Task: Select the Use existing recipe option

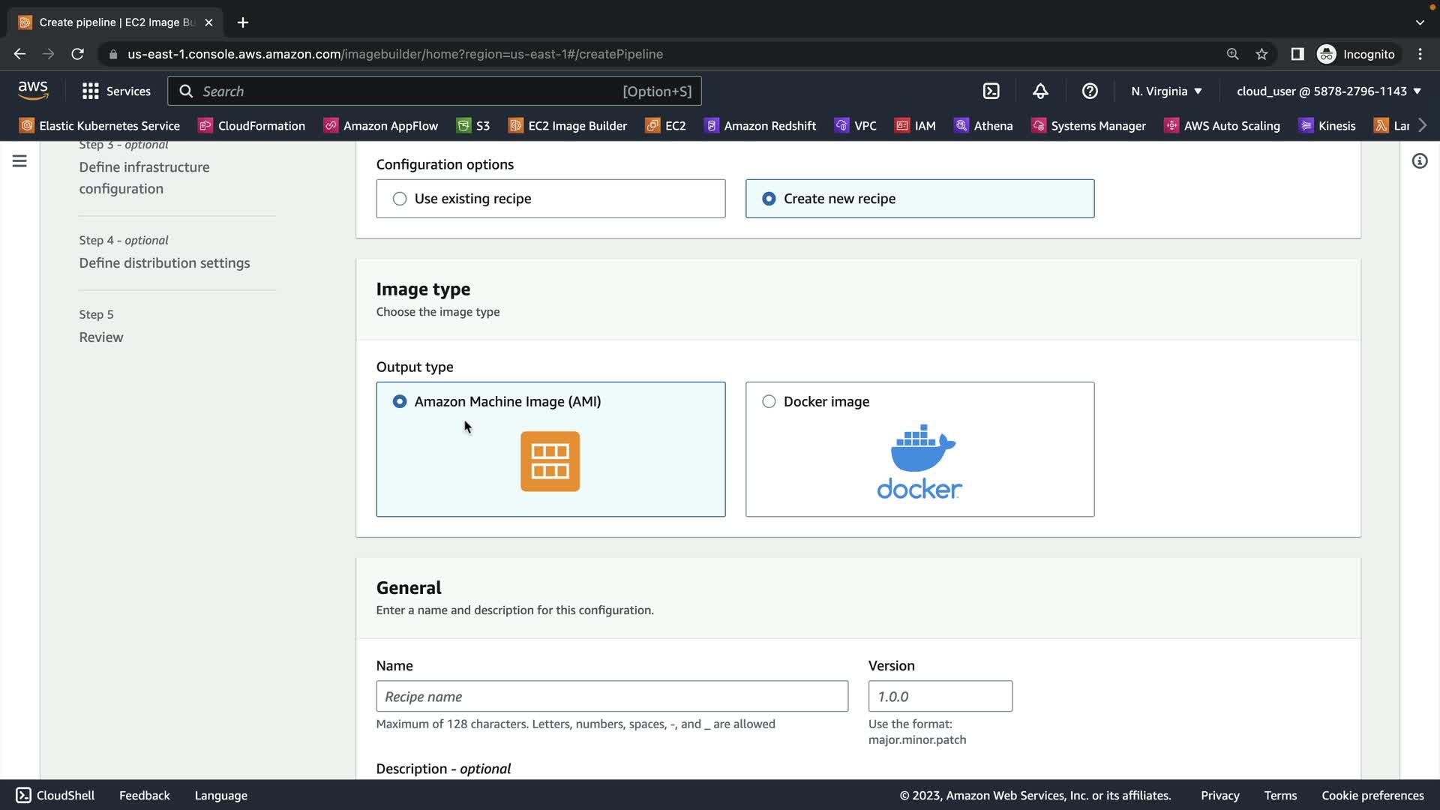Action: coord(400,199)
